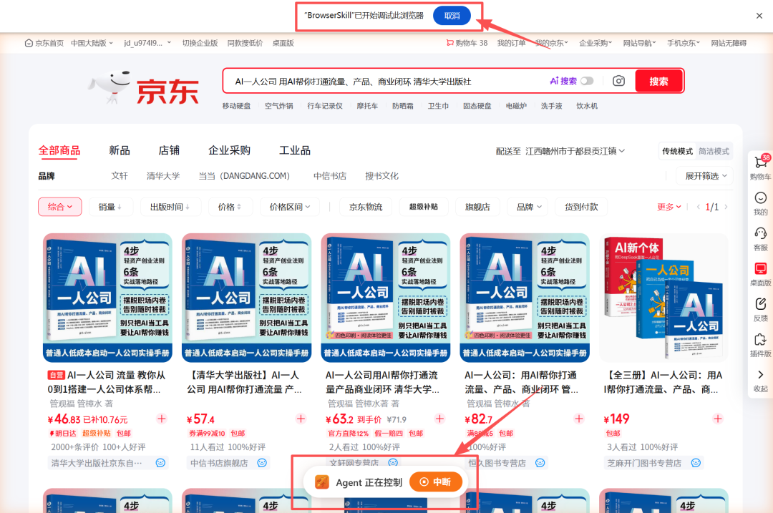Add the ¥149 three-book set to cart
This screenshot has height=513, width=773.
[x=718, y=419]
